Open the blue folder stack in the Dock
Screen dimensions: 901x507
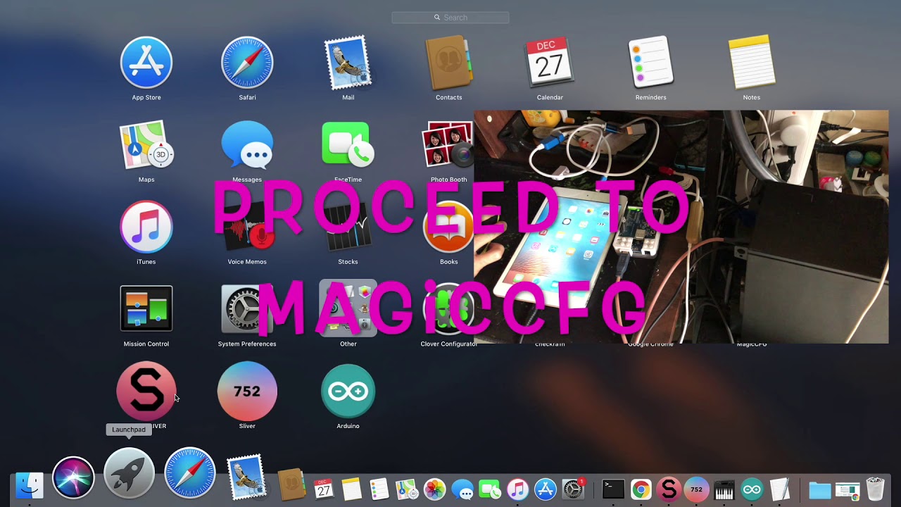tap(819, 489)
